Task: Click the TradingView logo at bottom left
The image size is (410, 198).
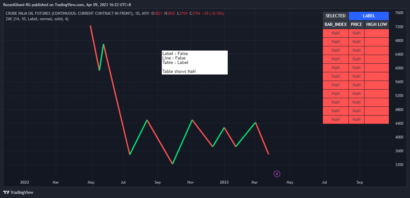Action: tap(18, 192)
